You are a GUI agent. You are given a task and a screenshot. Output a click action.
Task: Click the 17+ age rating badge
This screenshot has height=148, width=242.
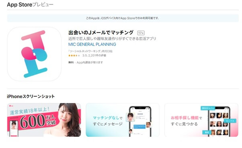[x=141, y=33]
